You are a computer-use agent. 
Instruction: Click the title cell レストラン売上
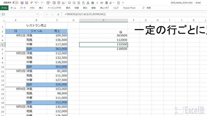[36, 25]
